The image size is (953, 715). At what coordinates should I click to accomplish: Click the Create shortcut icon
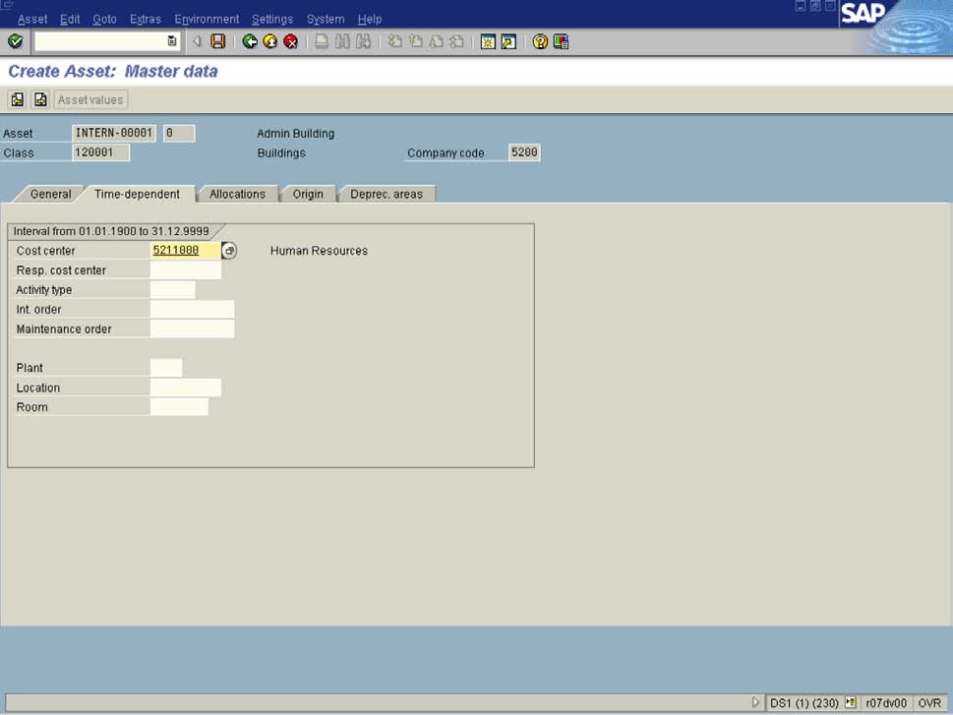(x=506, y=41)
